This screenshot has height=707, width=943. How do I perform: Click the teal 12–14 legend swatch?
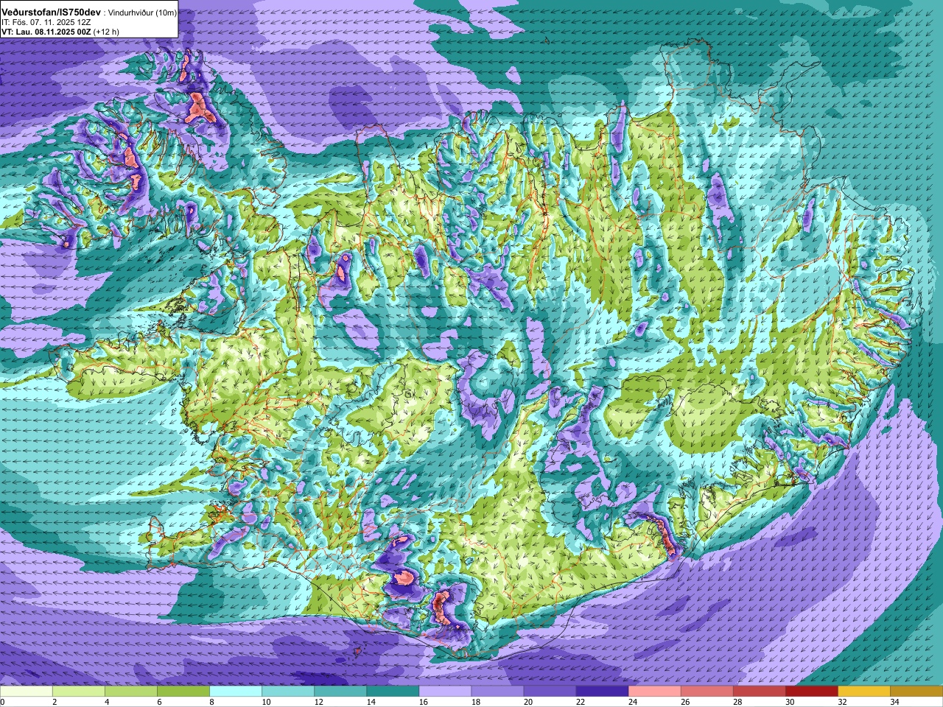340,692
